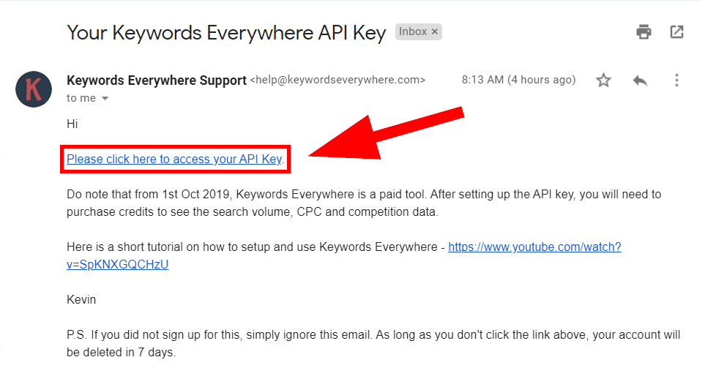705x379 pixels.
Task: Click the 'Hi' greeting line
Action: click(72, 124)
